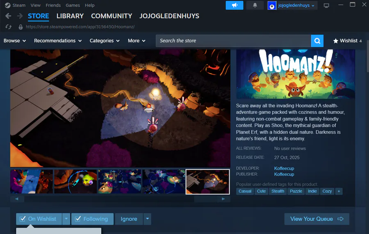Switch to the LIBRARY tab
Screen dimensions: 369x234
pos(70,16)
